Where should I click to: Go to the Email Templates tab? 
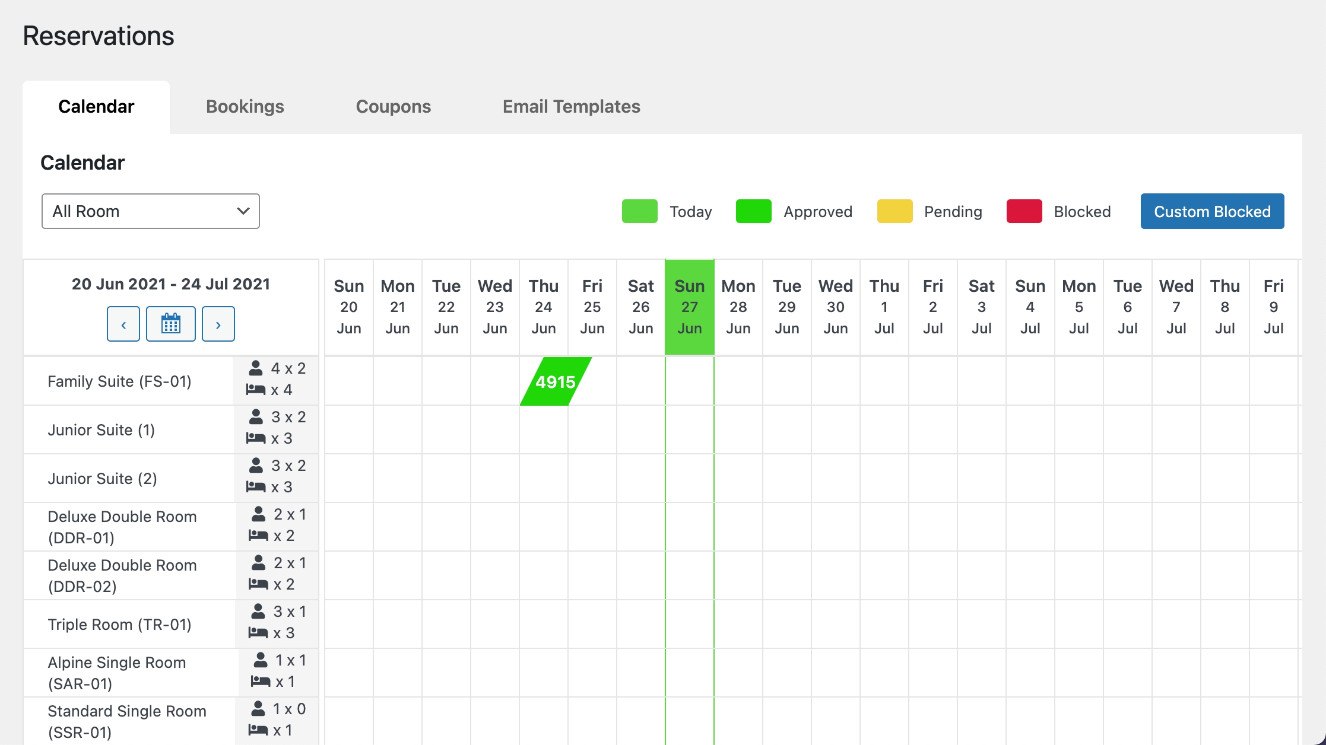(x=571, y=107)
